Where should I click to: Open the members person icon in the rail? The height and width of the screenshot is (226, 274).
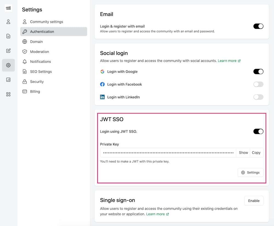(x=8, y=22)
